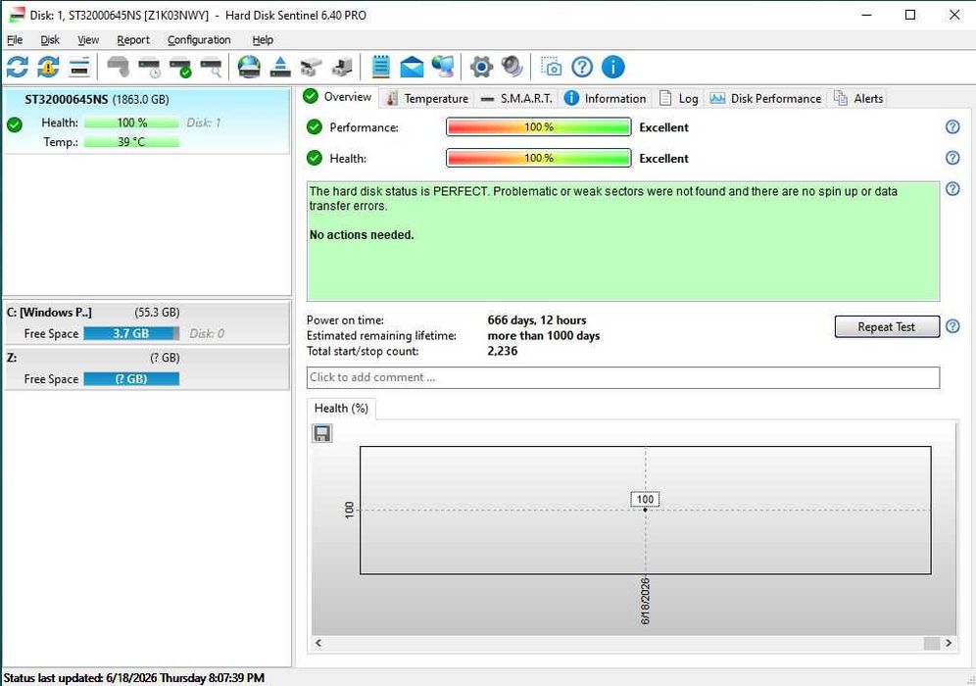Screen dimensions: 976x686
Task: Switch to the S.M.A.R.T. tab
Action: [x=516, y=98]
